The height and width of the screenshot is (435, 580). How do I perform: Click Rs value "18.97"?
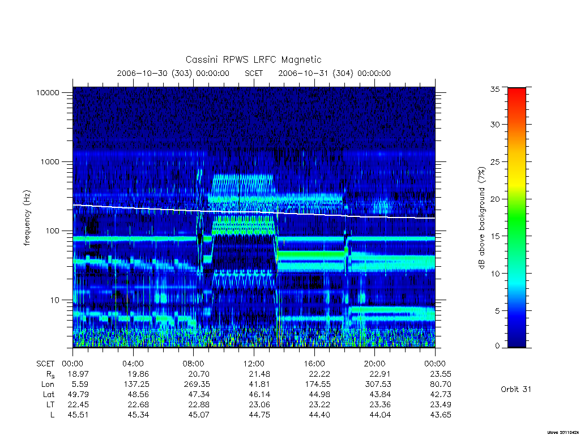click(78, 374)
